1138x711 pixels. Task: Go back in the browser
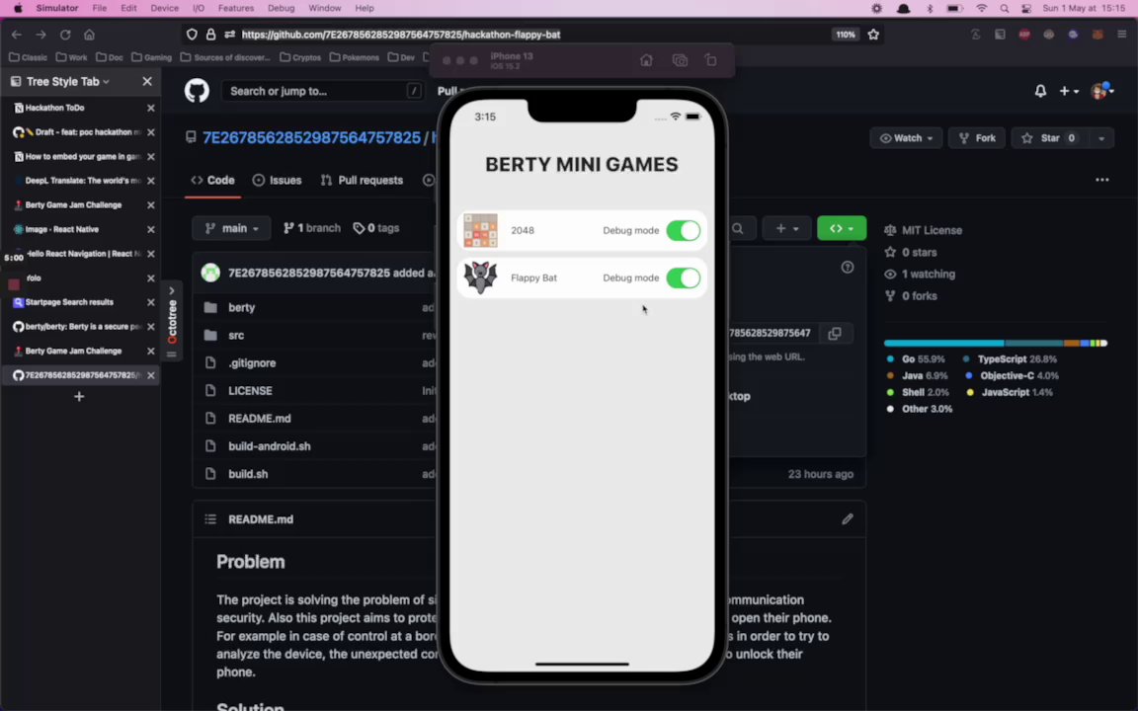[x=17, y=35]
